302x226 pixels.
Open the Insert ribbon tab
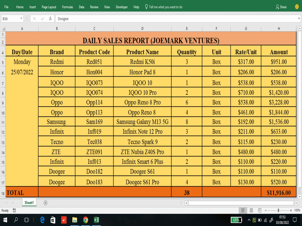pos(33,7)
